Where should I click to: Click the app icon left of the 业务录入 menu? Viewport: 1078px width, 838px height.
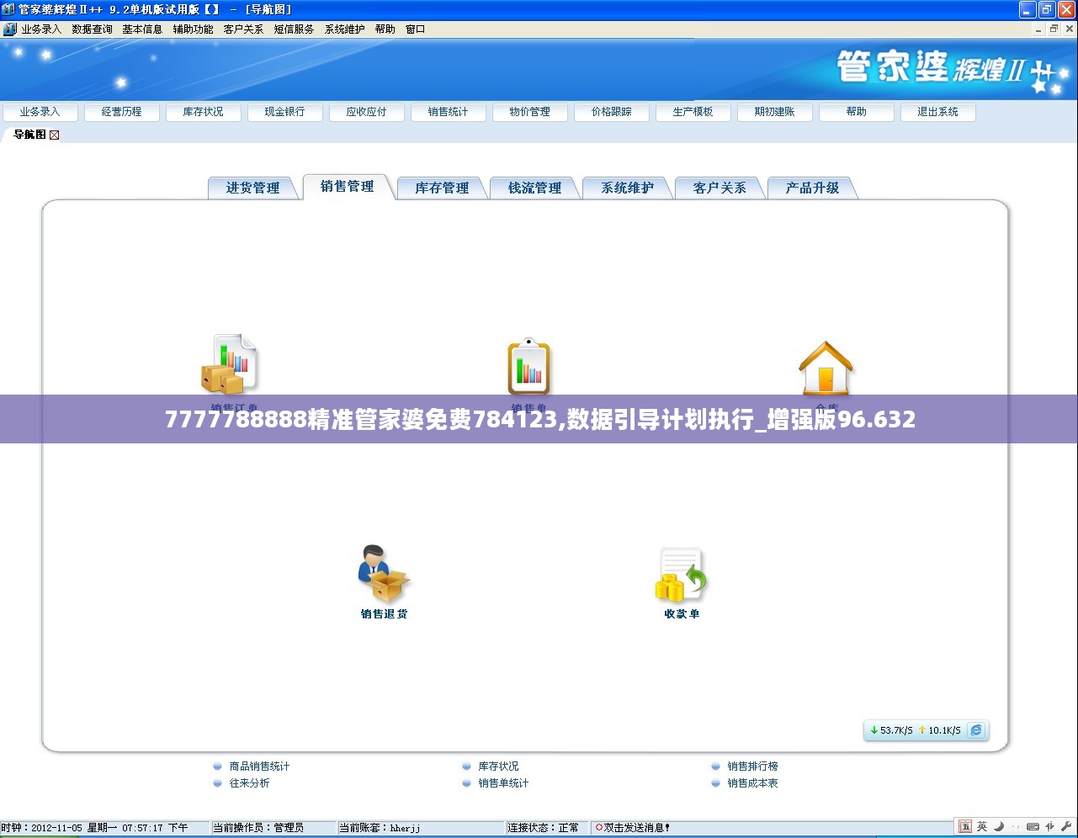pyautogui.click(x=9, y=29)
